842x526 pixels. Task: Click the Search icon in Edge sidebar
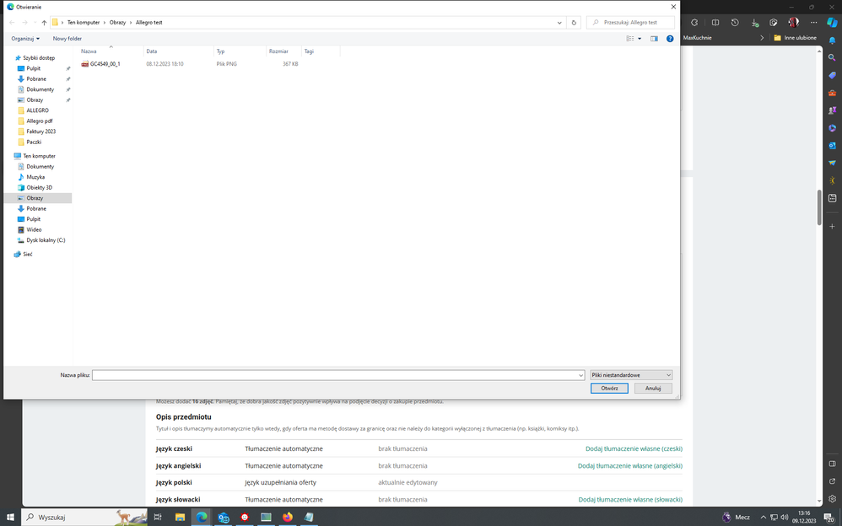pyautogui.click(x=832, y=57)
